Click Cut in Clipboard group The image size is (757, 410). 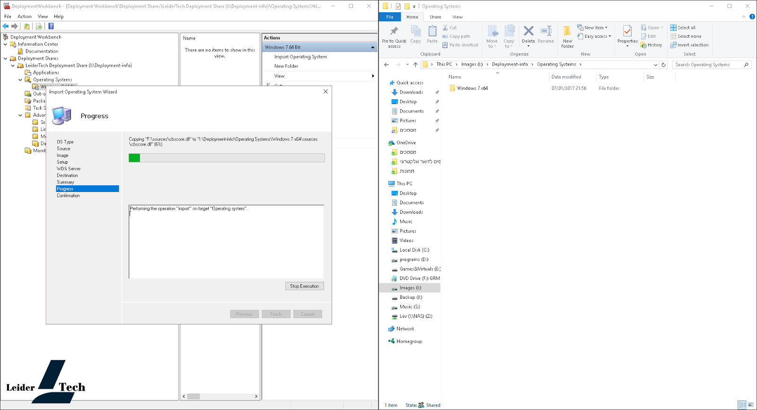pyautogui.click(x=449, y=28)
